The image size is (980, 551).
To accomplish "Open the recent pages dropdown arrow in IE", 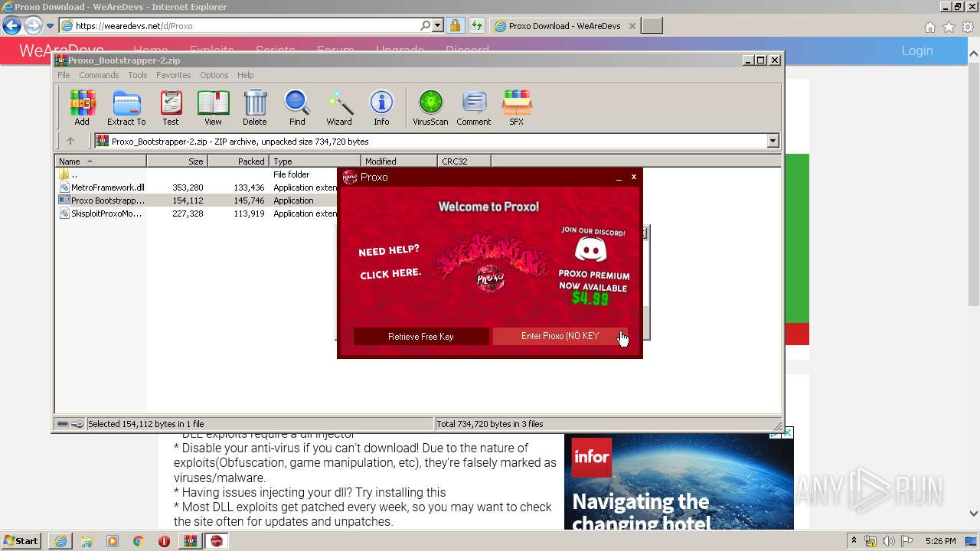I will point(50,26).
